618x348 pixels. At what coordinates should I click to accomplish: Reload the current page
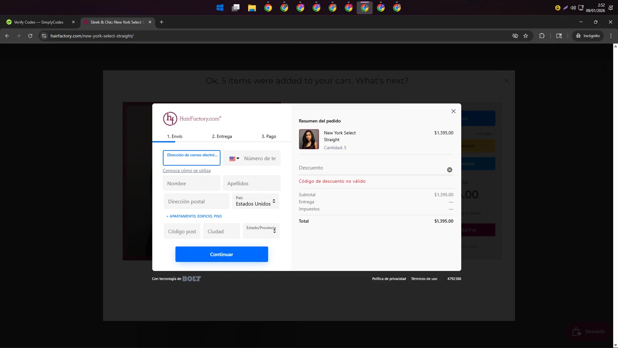30,36
